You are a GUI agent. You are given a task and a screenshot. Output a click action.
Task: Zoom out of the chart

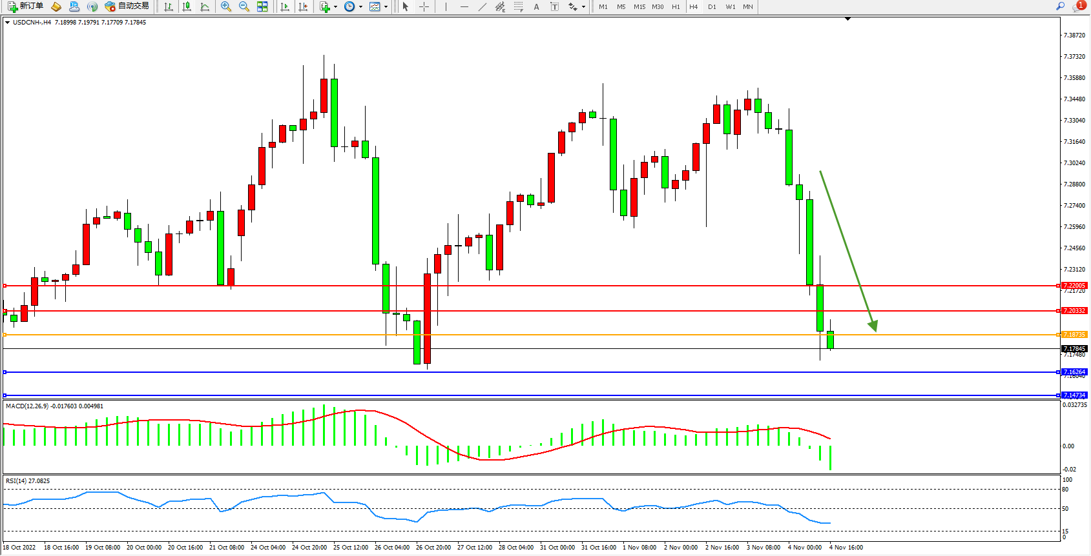tap(244, 6)
